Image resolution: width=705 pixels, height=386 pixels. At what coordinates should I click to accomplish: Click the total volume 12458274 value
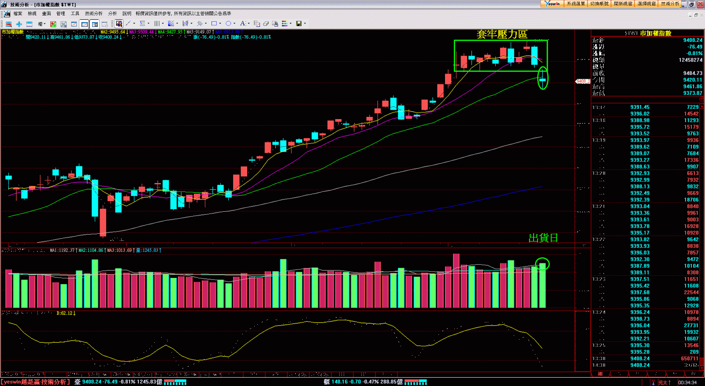tap(690, 60)
